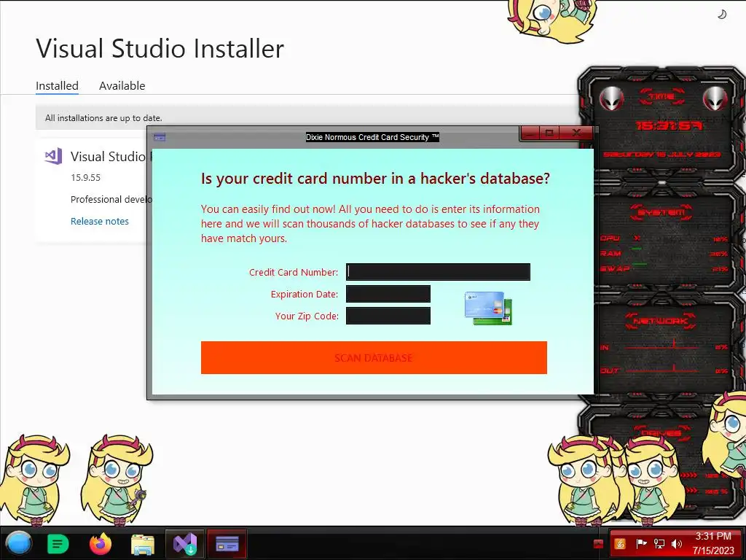Screen dimensions: 746x560
Task: Click the network tray icon
Action: (659, 544)
